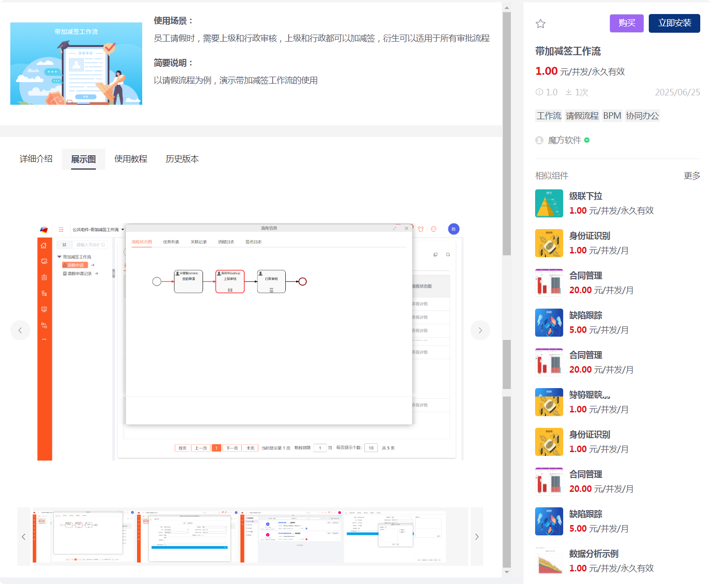
Task: Open the 历史版本 tab
Action: 182,159
